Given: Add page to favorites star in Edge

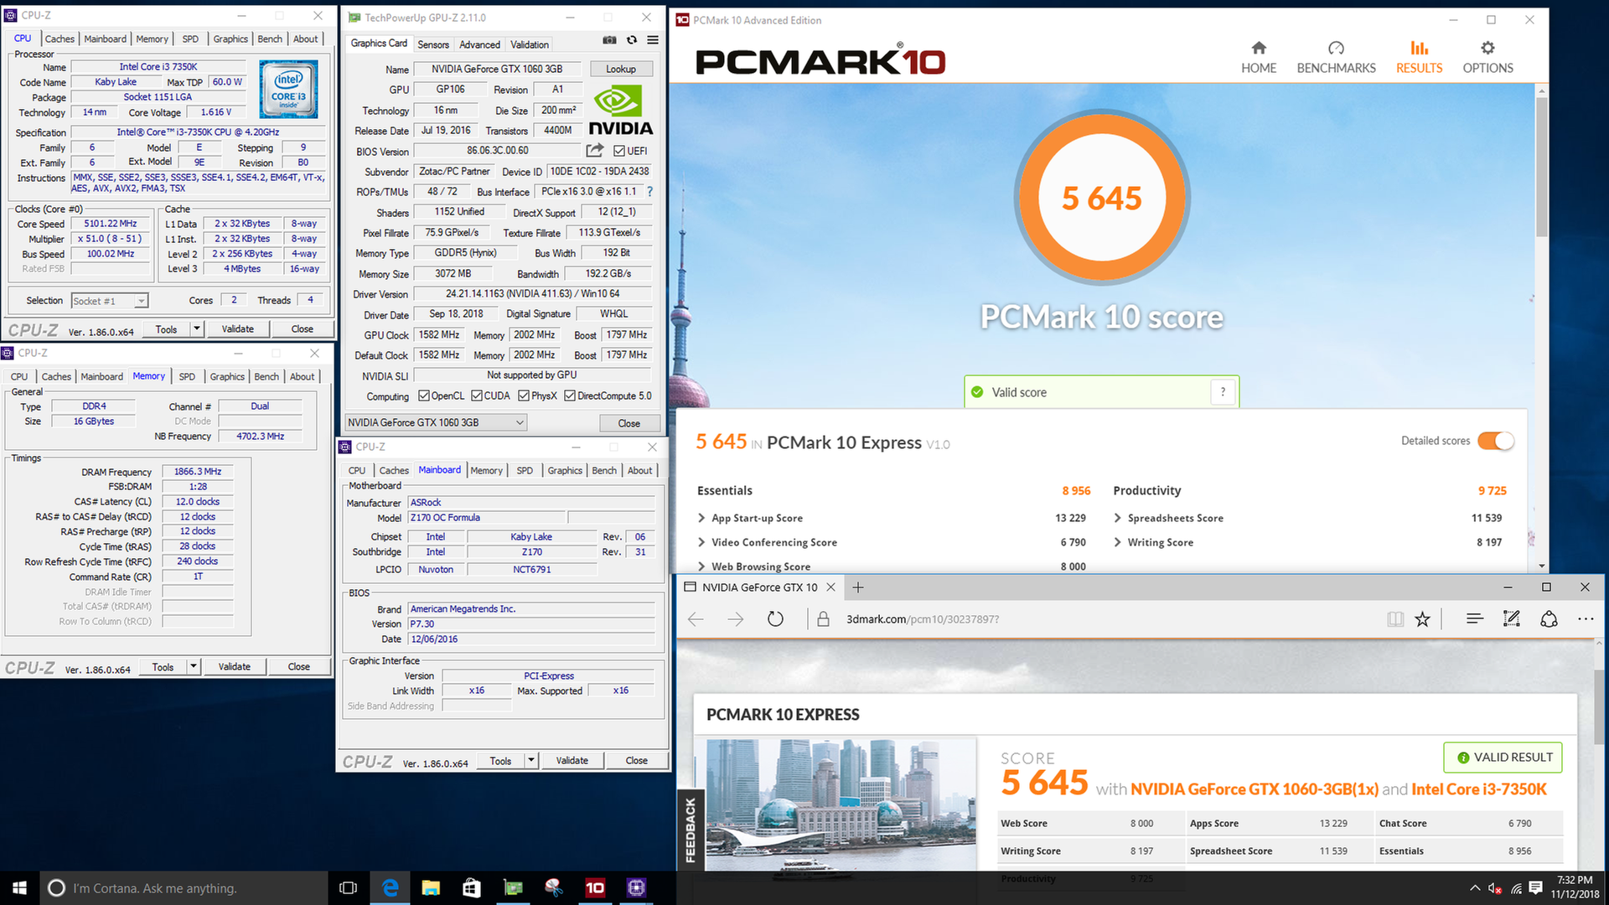Looking at the screenshot, I should [x=1422, y=619].
